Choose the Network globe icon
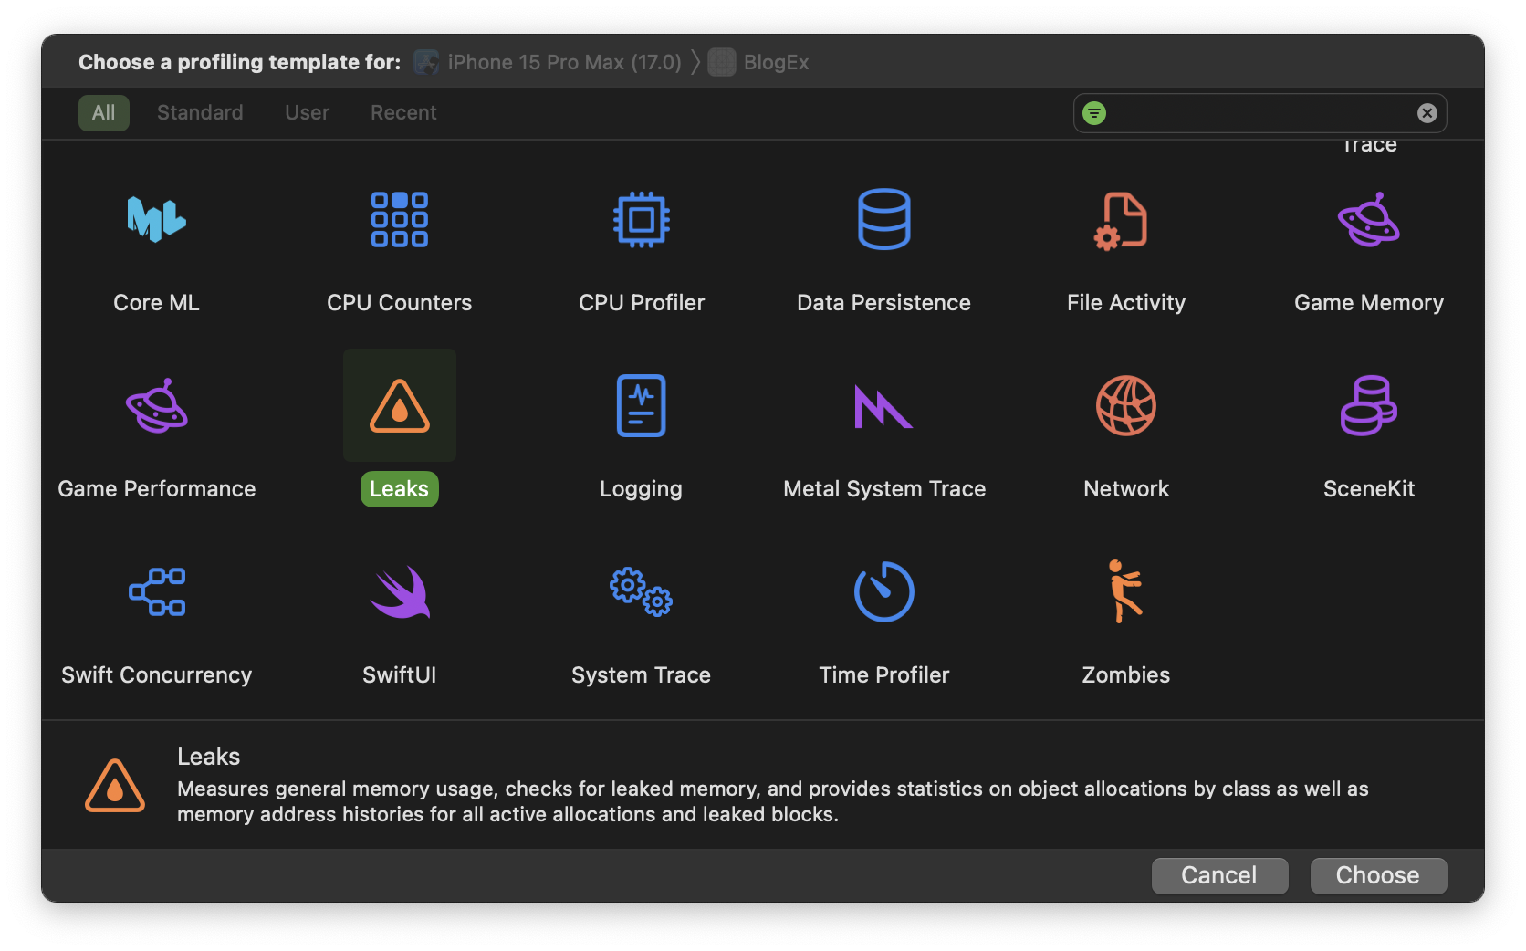Viewport: 1526px width, 951px height. 1126,405
